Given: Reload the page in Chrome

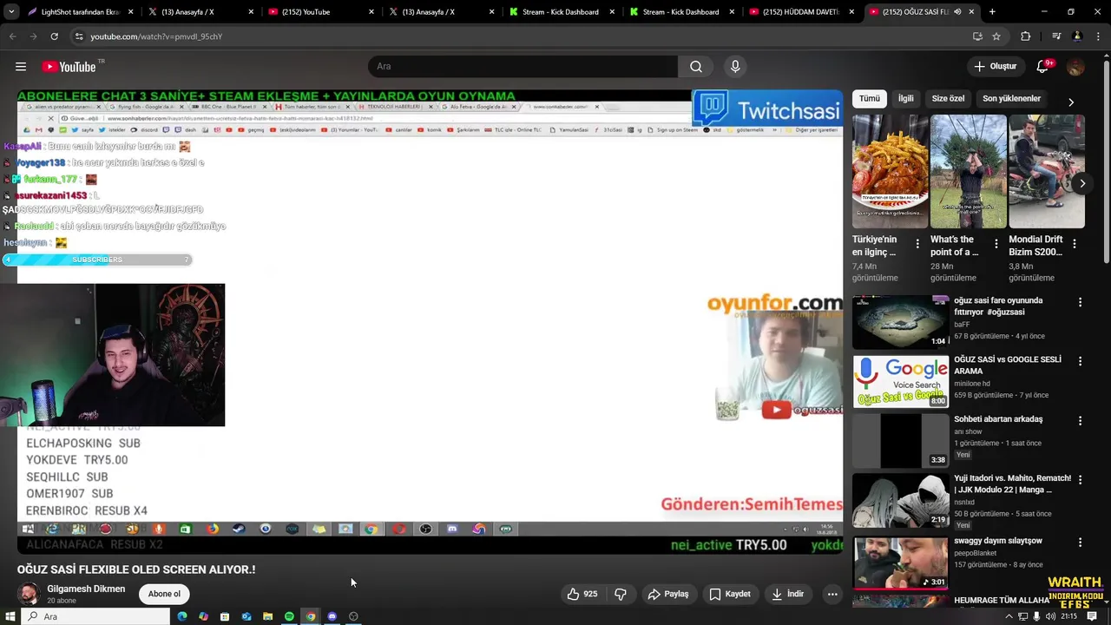Looking at the screenshot, I should pos(54,36).
